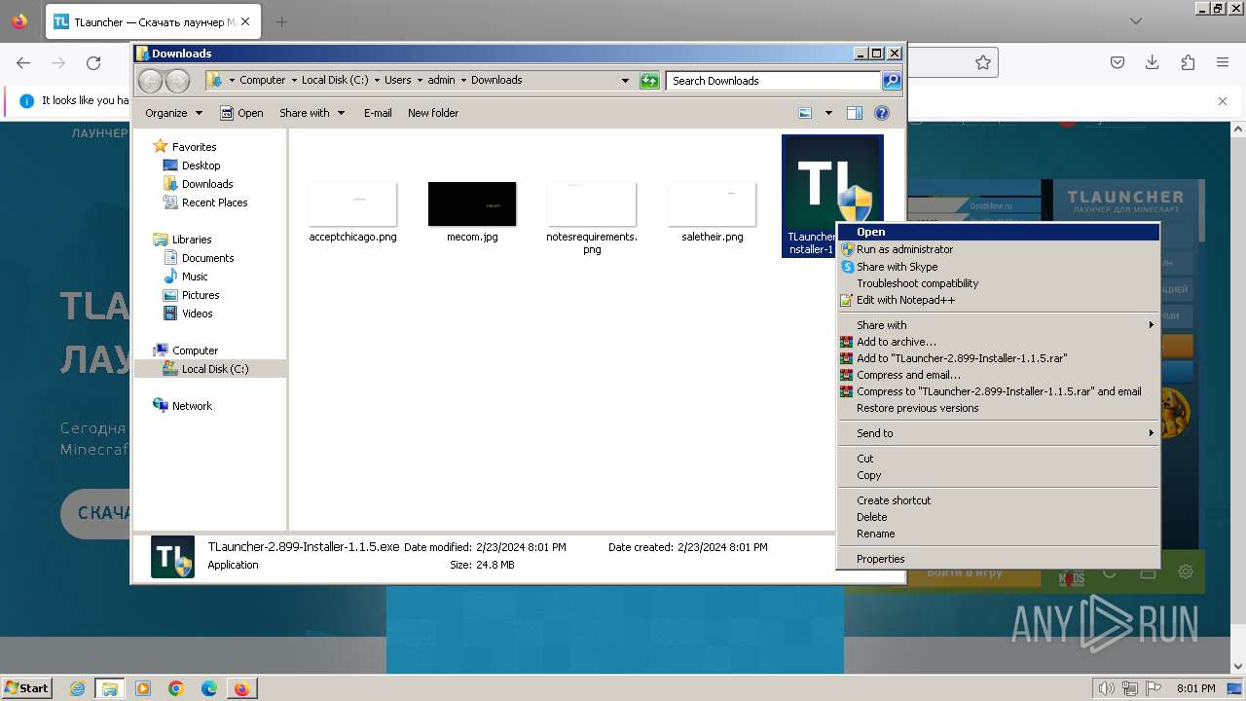The height and width of the screenshot is (701, 1246).
Task: Select Add to archive... entry
Action: coord(998,342)
